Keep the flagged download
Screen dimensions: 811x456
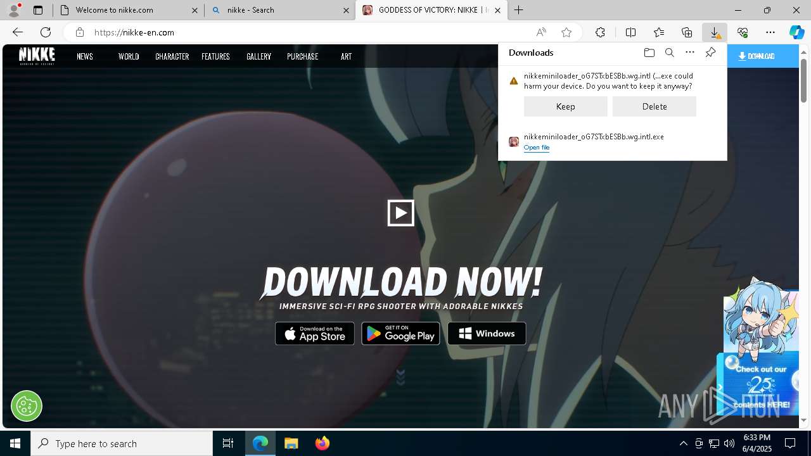click(565, 106)
